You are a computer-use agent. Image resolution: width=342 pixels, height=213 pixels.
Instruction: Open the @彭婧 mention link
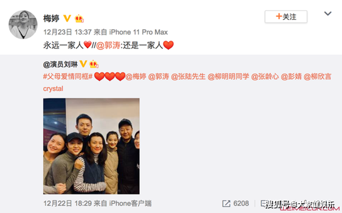pos(291,76)
